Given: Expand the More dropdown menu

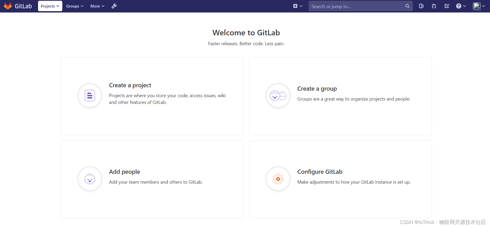Looking at the screenshot, I should click(x=97, y=6).
